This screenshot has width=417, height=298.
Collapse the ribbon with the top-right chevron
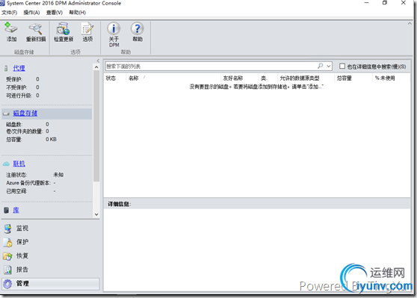point(410,24)
